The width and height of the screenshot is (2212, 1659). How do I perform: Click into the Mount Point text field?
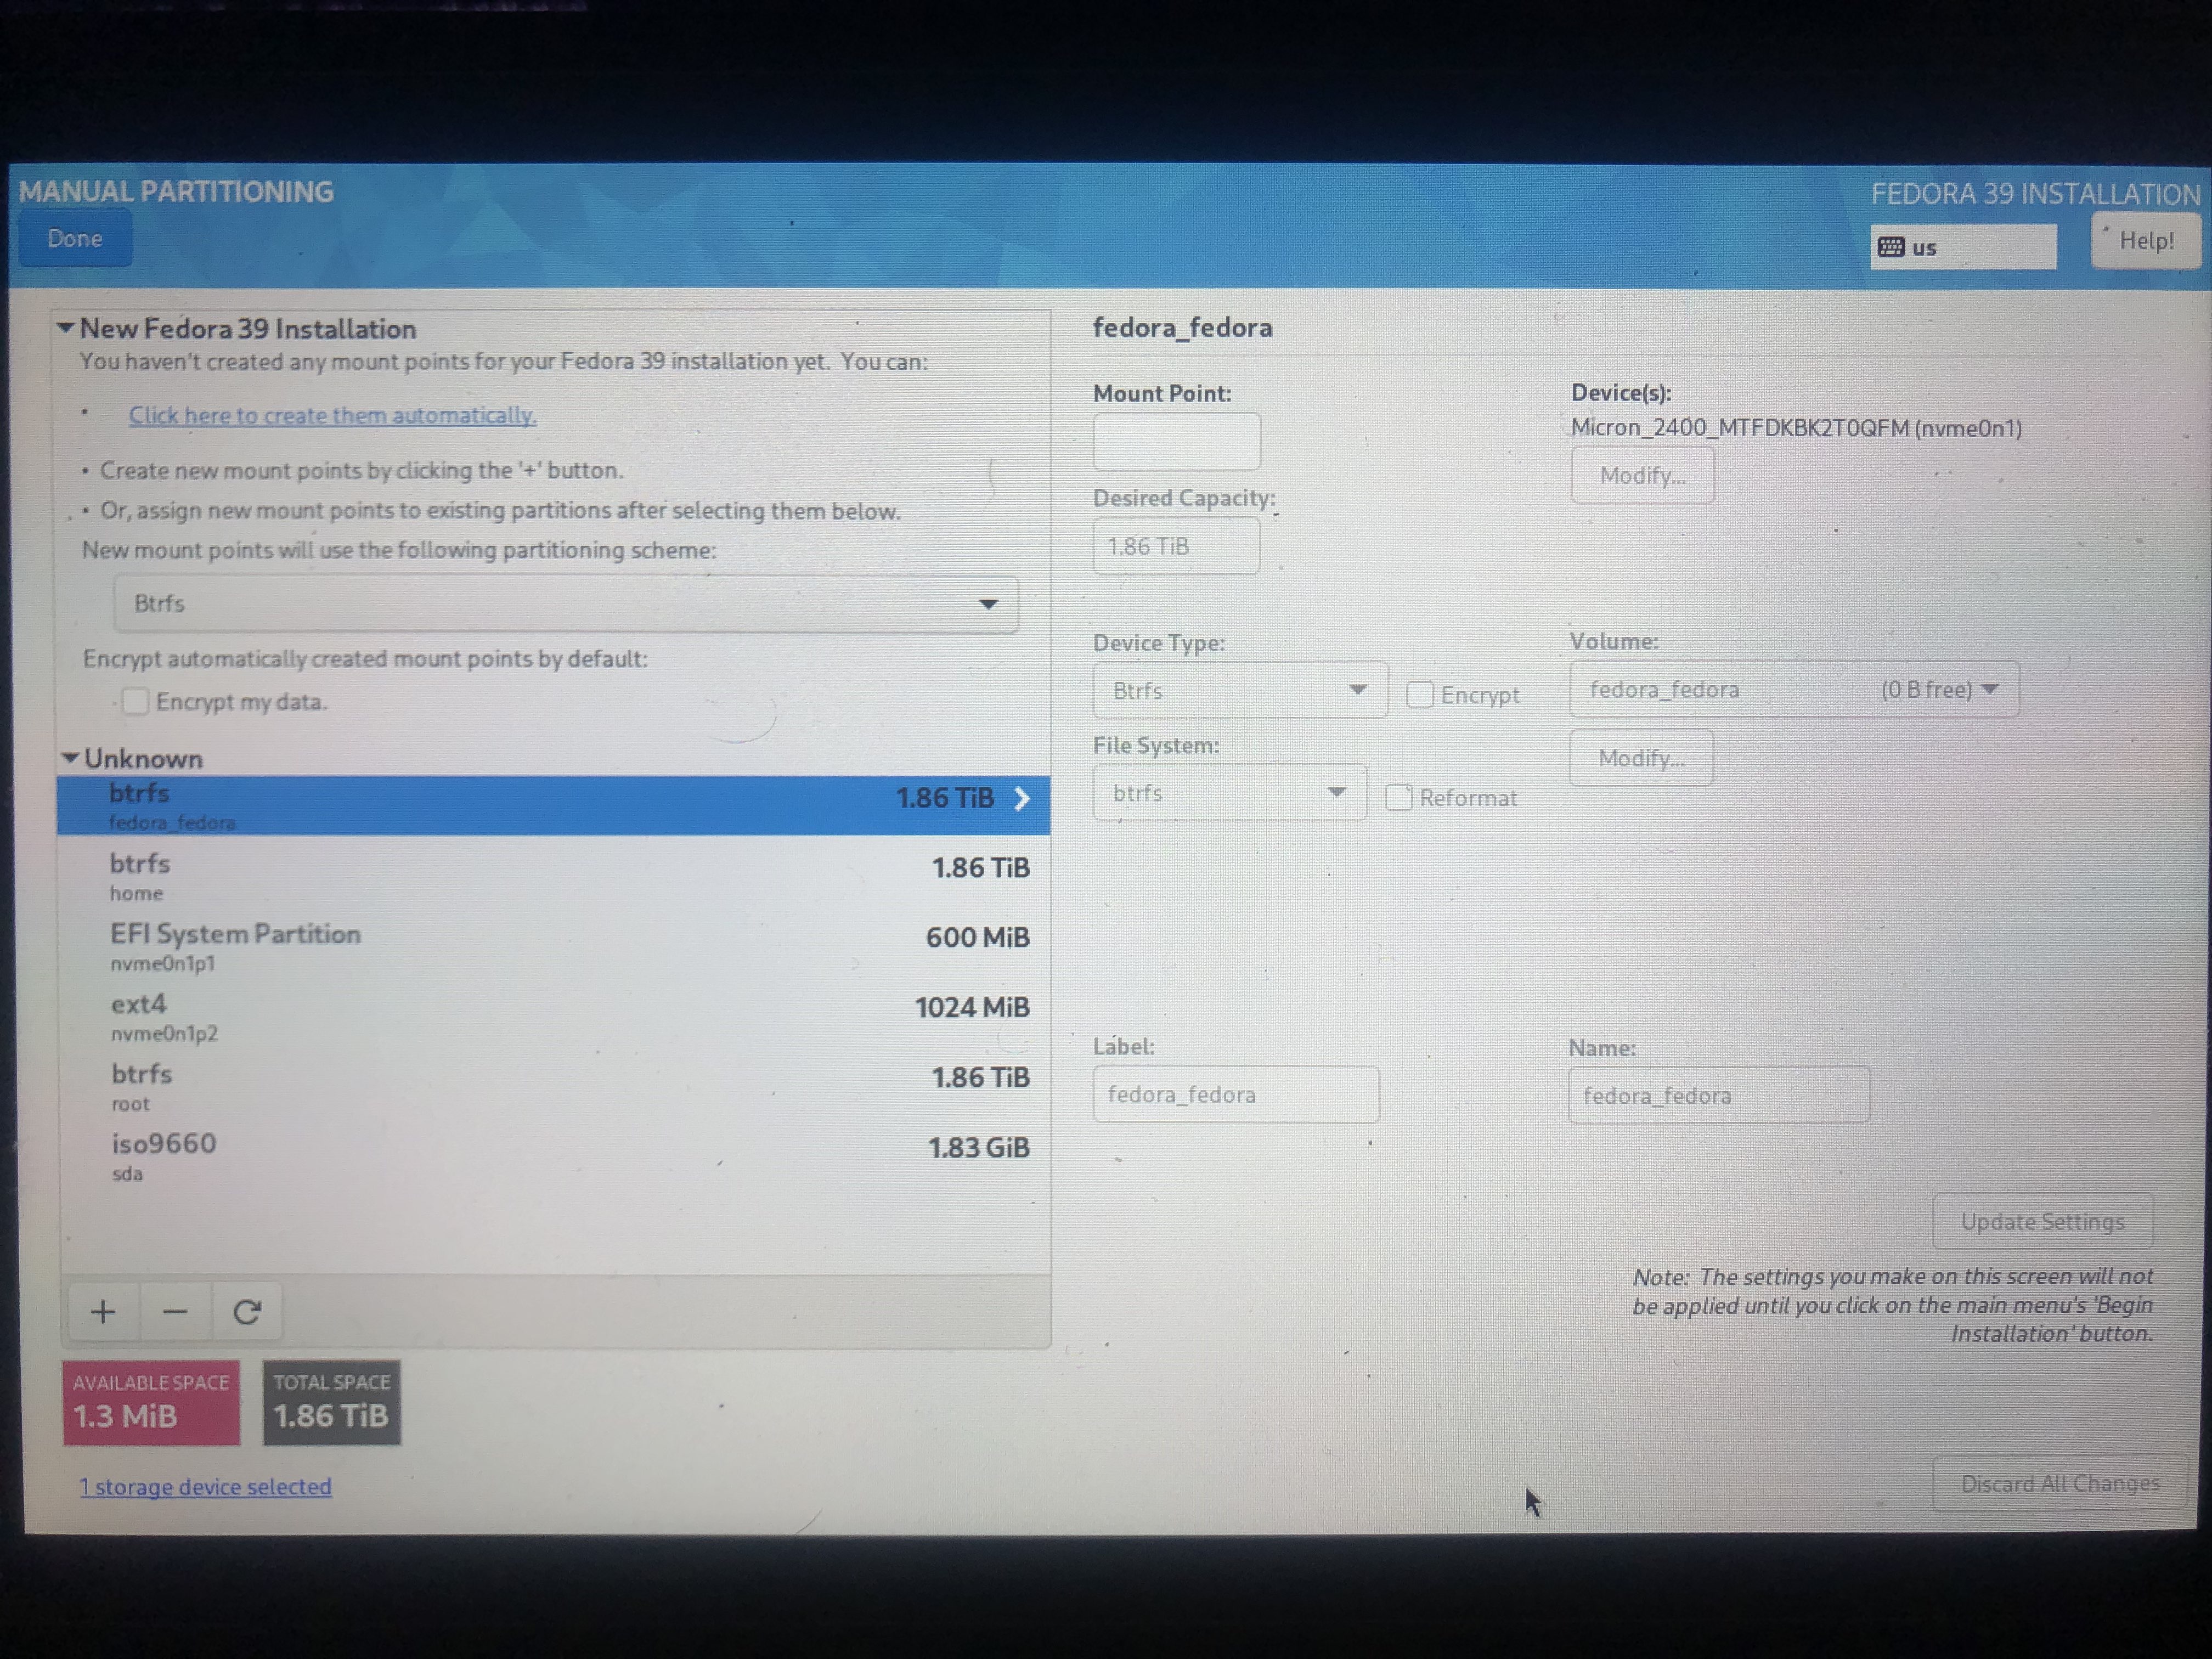point(1176,441)
